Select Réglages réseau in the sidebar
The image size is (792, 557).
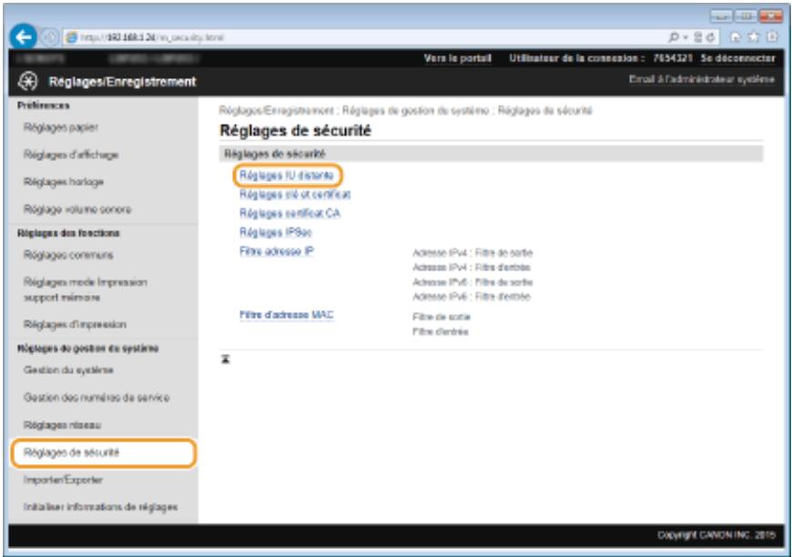click(x=62, y=425)
